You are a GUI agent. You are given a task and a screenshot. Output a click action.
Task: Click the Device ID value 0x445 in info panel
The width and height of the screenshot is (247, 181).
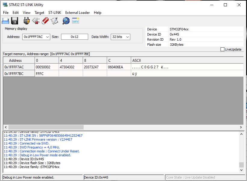pos(174,34)
